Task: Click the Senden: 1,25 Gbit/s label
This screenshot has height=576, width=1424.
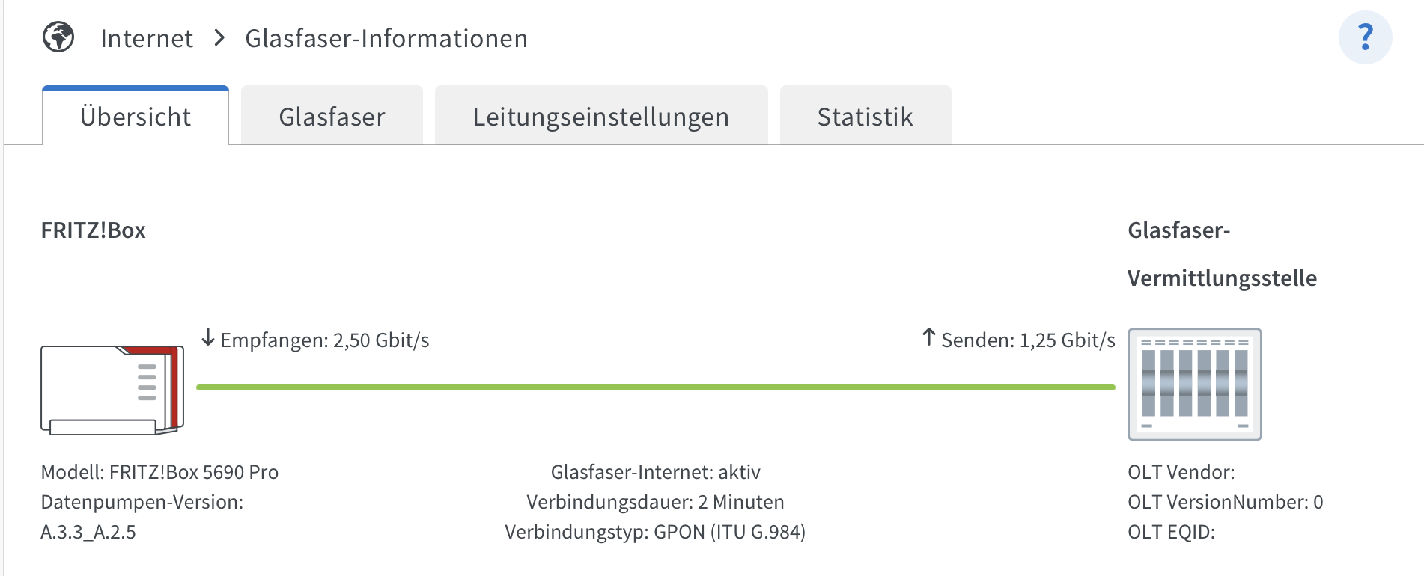Action: click(x=1028, y=340)
